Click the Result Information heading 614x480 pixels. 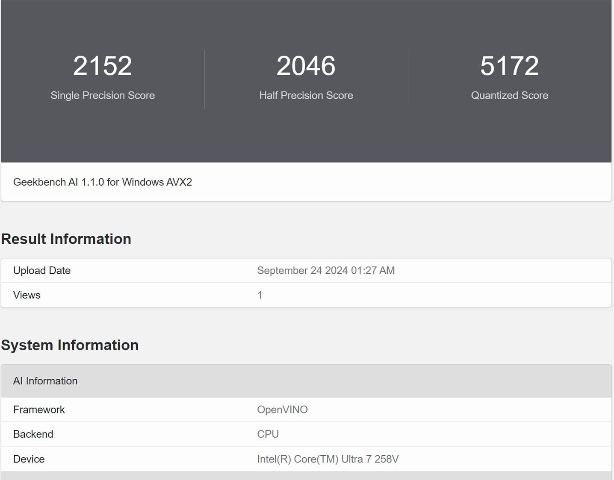(66, 239)
